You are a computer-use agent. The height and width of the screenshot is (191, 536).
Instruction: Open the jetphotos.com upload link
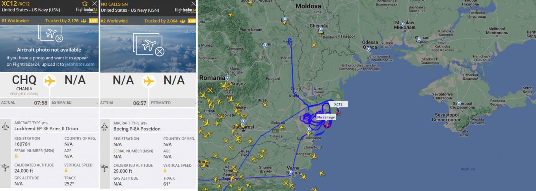79,64
